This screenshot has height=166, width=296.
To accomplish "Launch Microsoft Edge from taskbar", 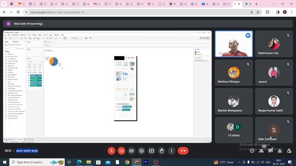I will tap(79, 162).
